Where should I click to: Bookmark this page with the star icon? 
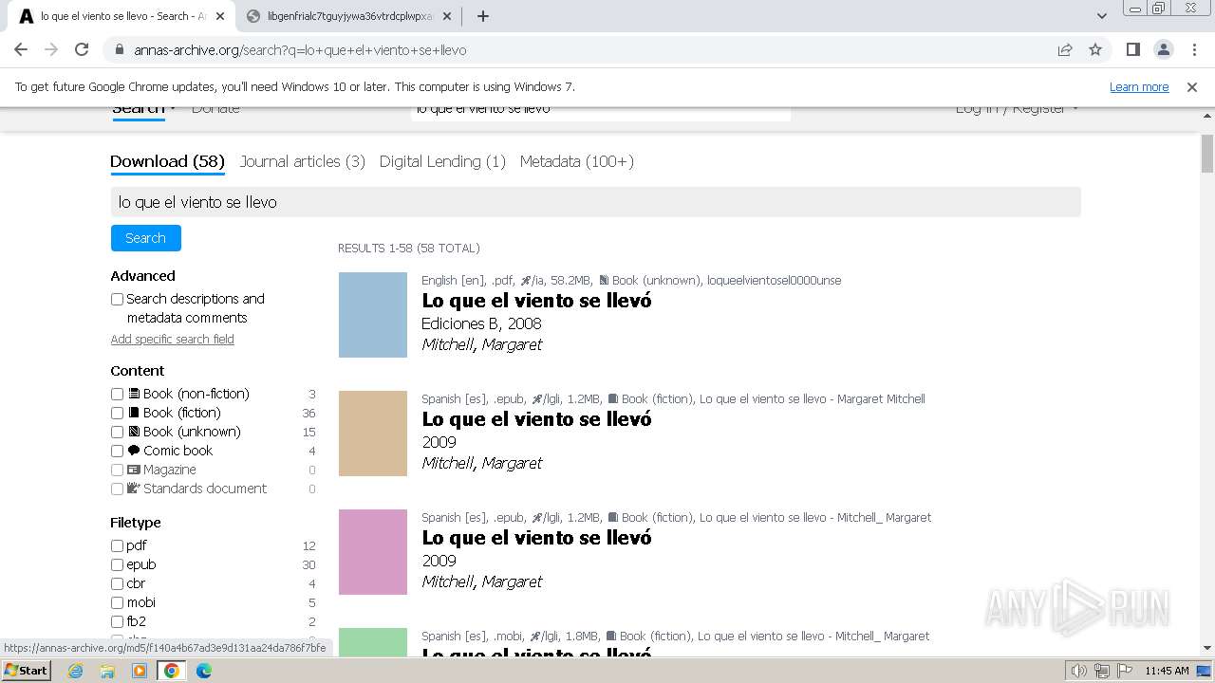1095,50
